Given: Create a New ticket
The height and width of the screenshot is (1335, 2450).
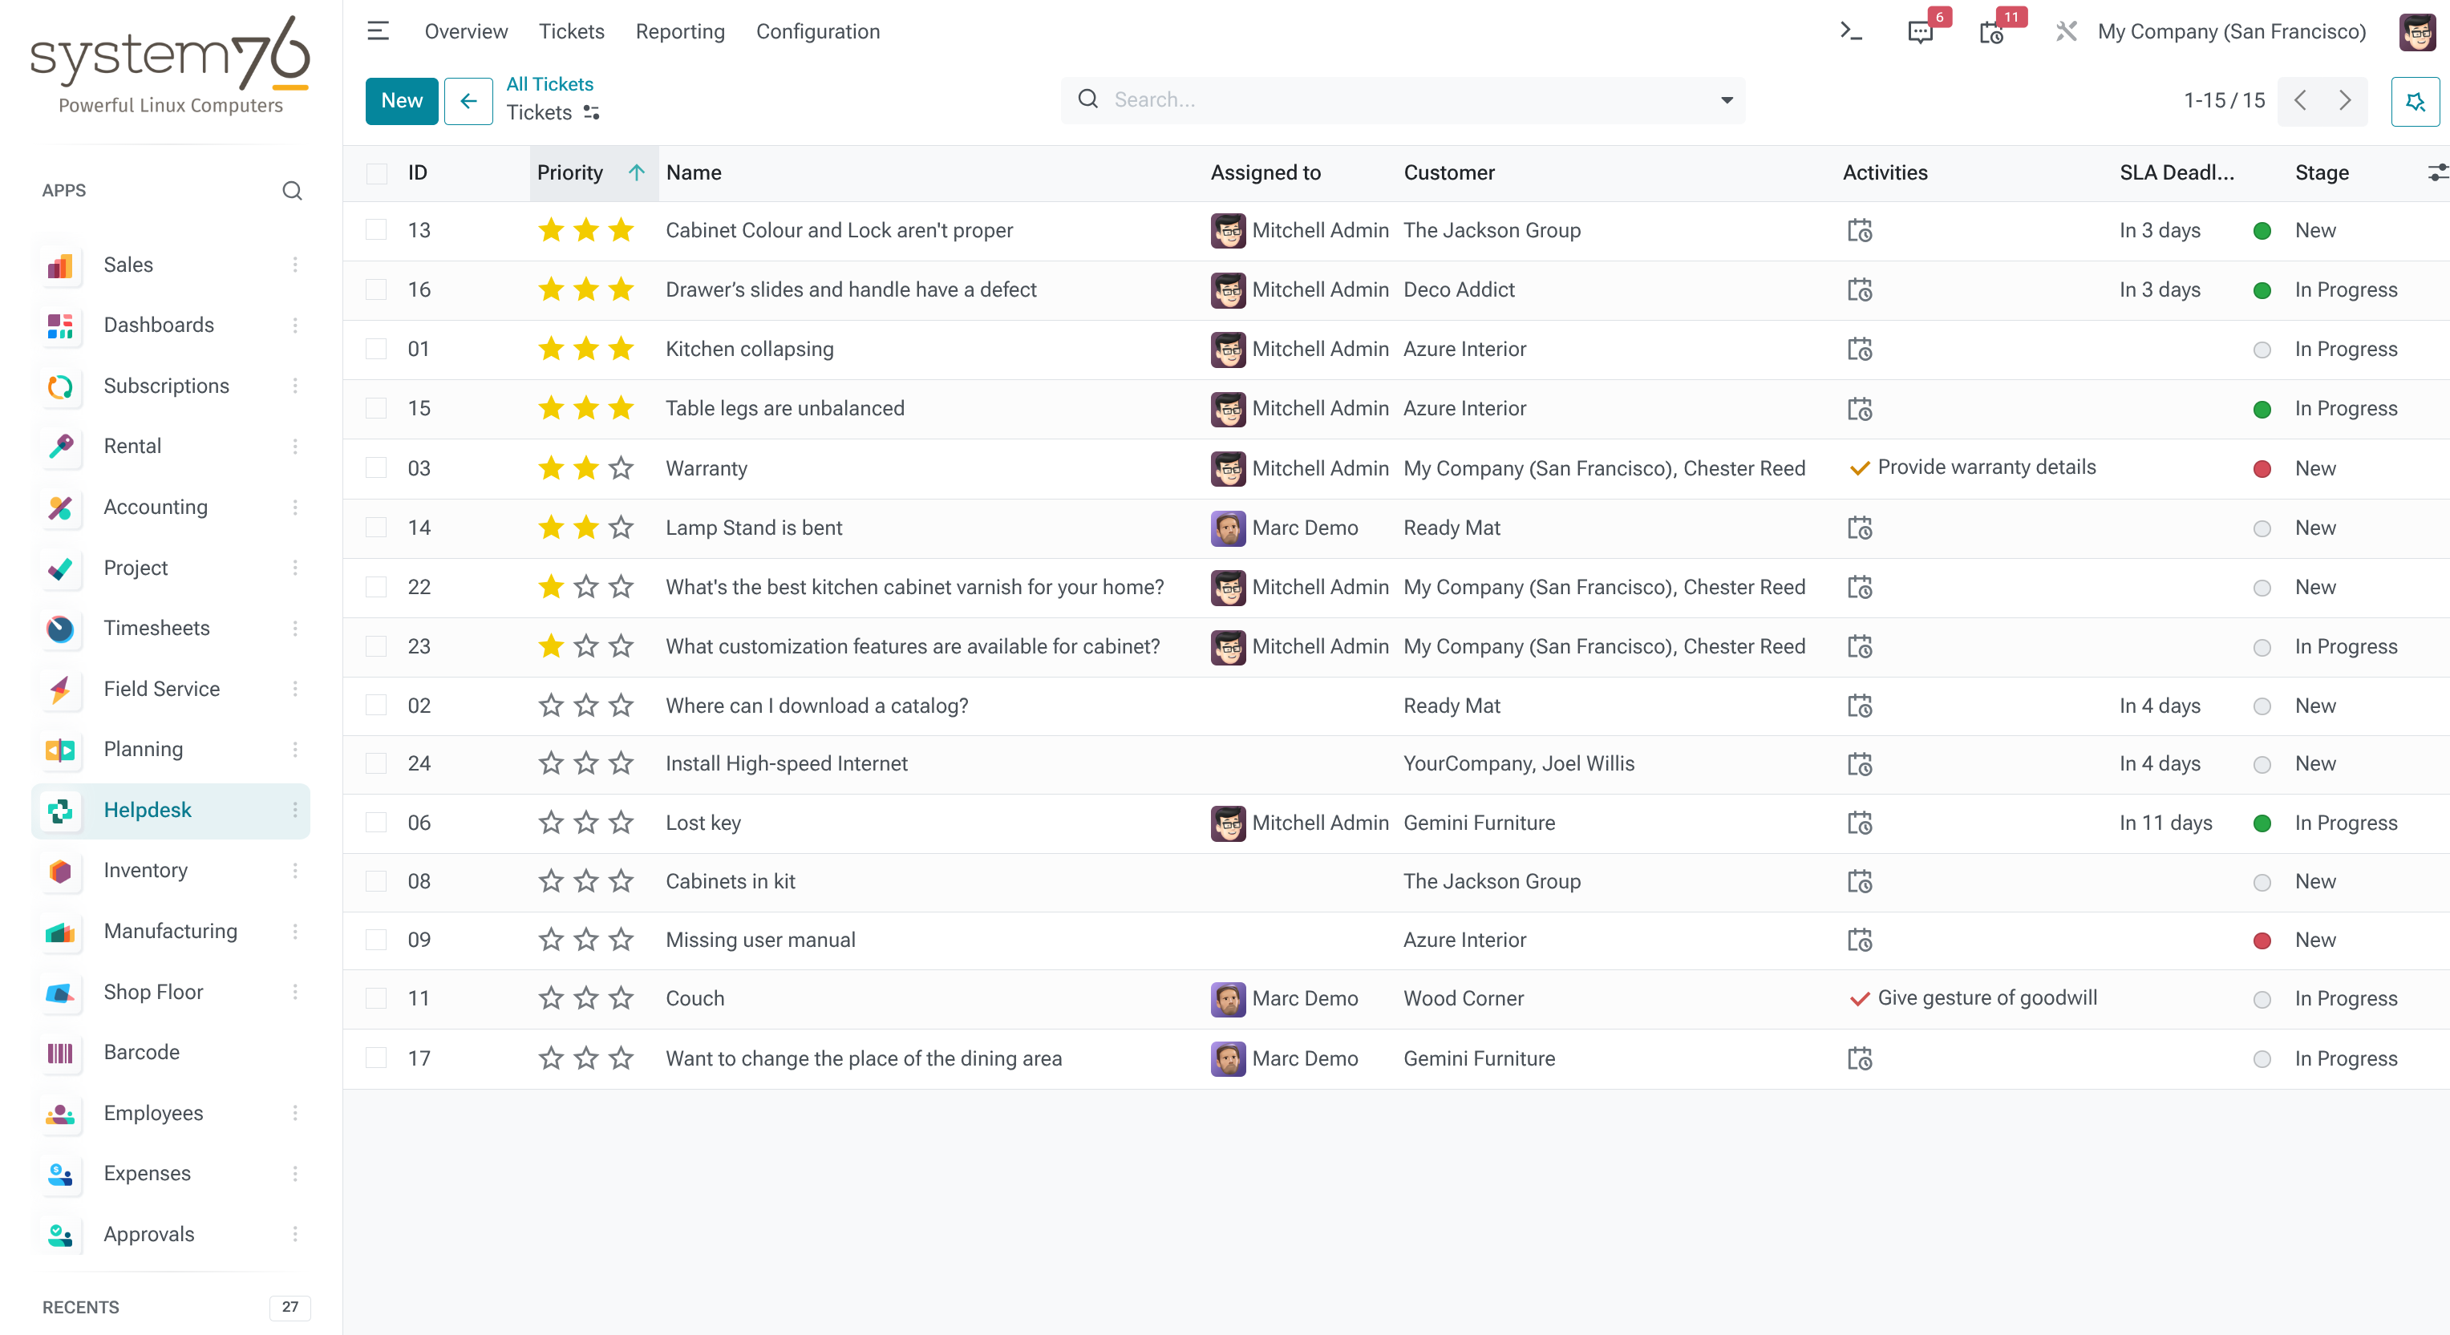Looking at the screenshot, I should (x=401, y=102).
